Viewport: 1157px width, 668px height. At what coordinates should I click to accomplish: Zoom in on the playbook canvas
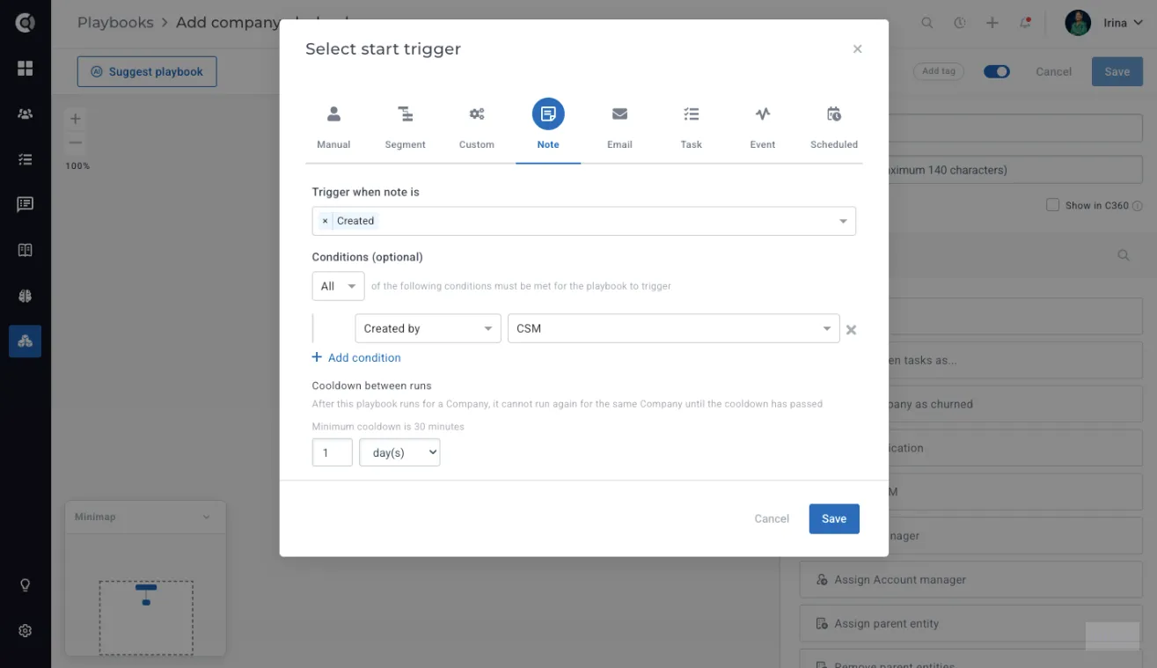click(x=76, y=119)
